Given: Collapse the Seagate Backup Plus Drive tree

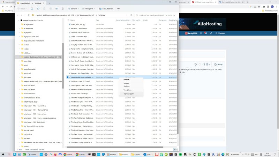Looking at the screenshot, I should 18,21.
